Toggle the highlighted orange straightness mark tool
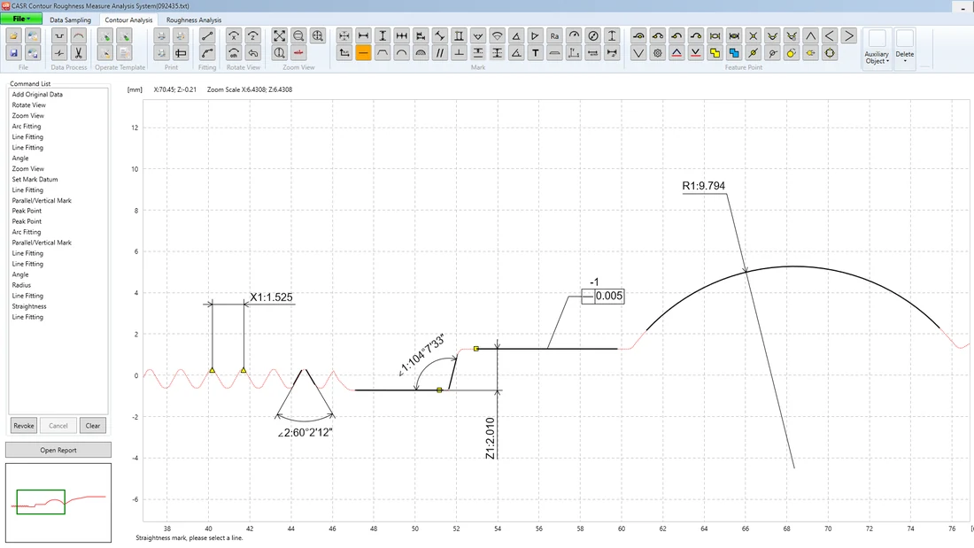This screenshot has height=548, width=974. click(x=363, y=53)
